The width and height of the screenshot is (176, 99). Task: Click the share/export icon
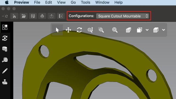point(51,16)
